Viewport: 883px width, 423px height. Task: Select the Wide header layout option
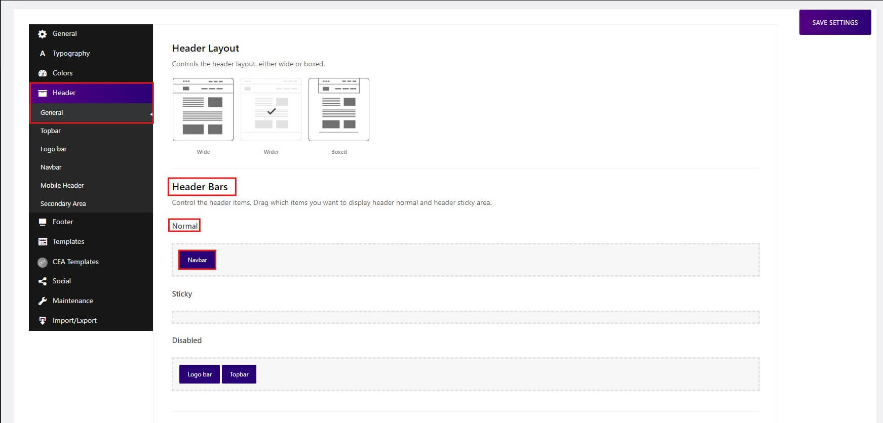coord(203,109)
